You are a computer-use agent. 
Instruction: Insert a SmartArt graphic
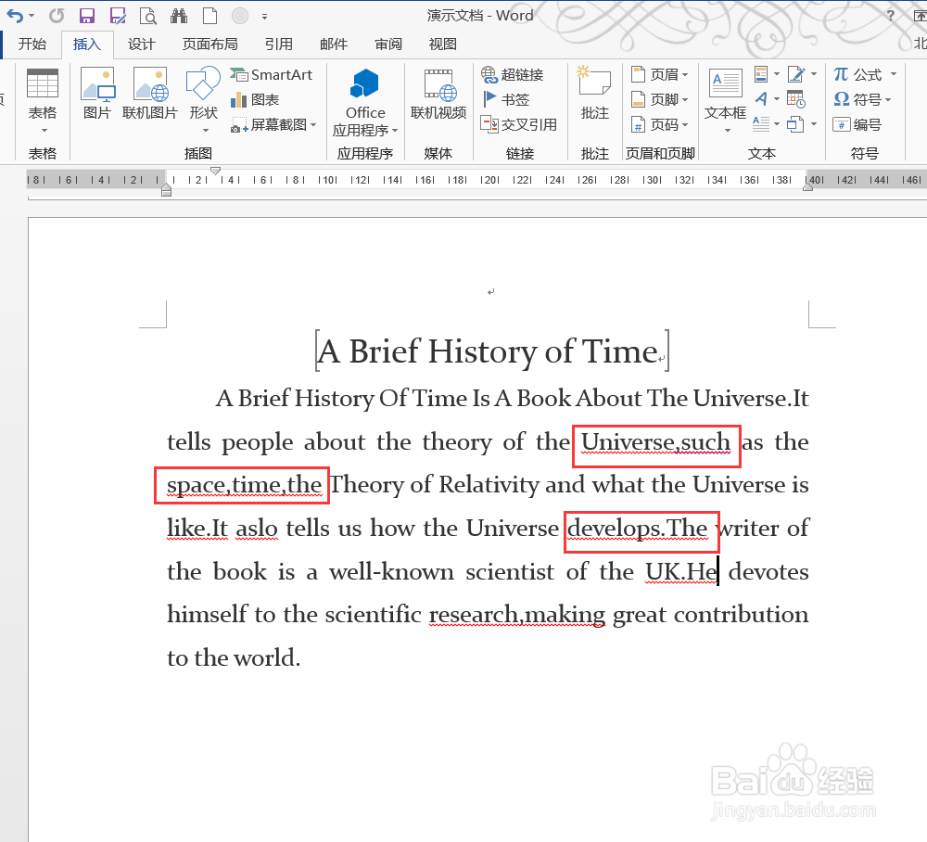click(272, 74)
